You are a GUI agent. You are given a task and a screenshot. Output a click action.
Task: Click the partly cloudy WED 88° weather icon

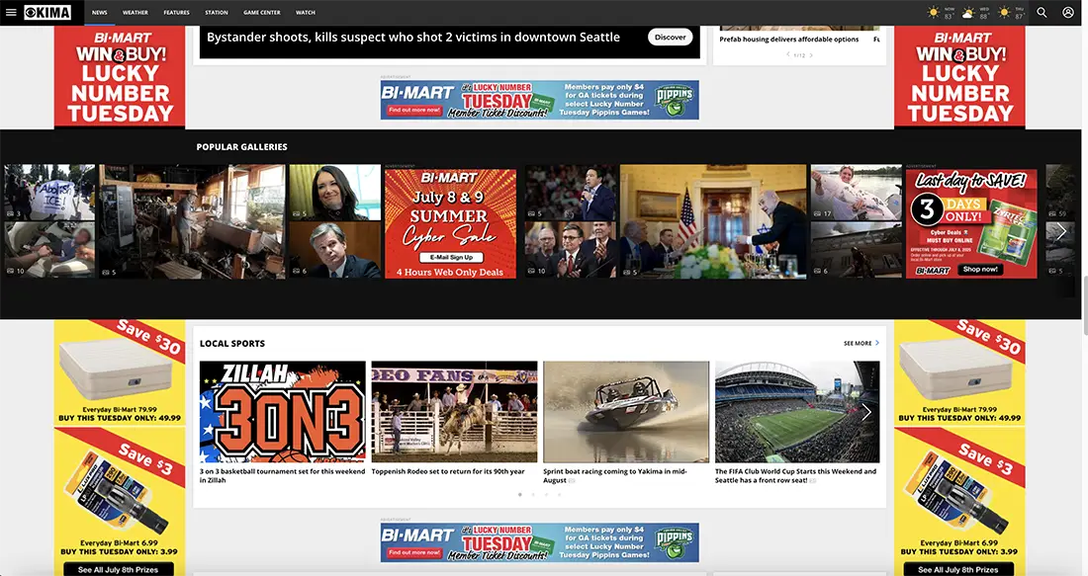tap(968, 13)
